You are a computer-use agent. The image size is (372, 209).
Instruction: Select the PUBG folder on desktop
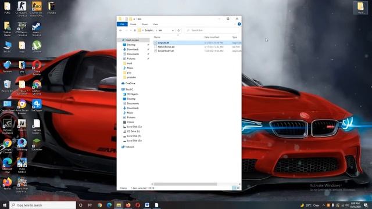(x=8, y=8)
